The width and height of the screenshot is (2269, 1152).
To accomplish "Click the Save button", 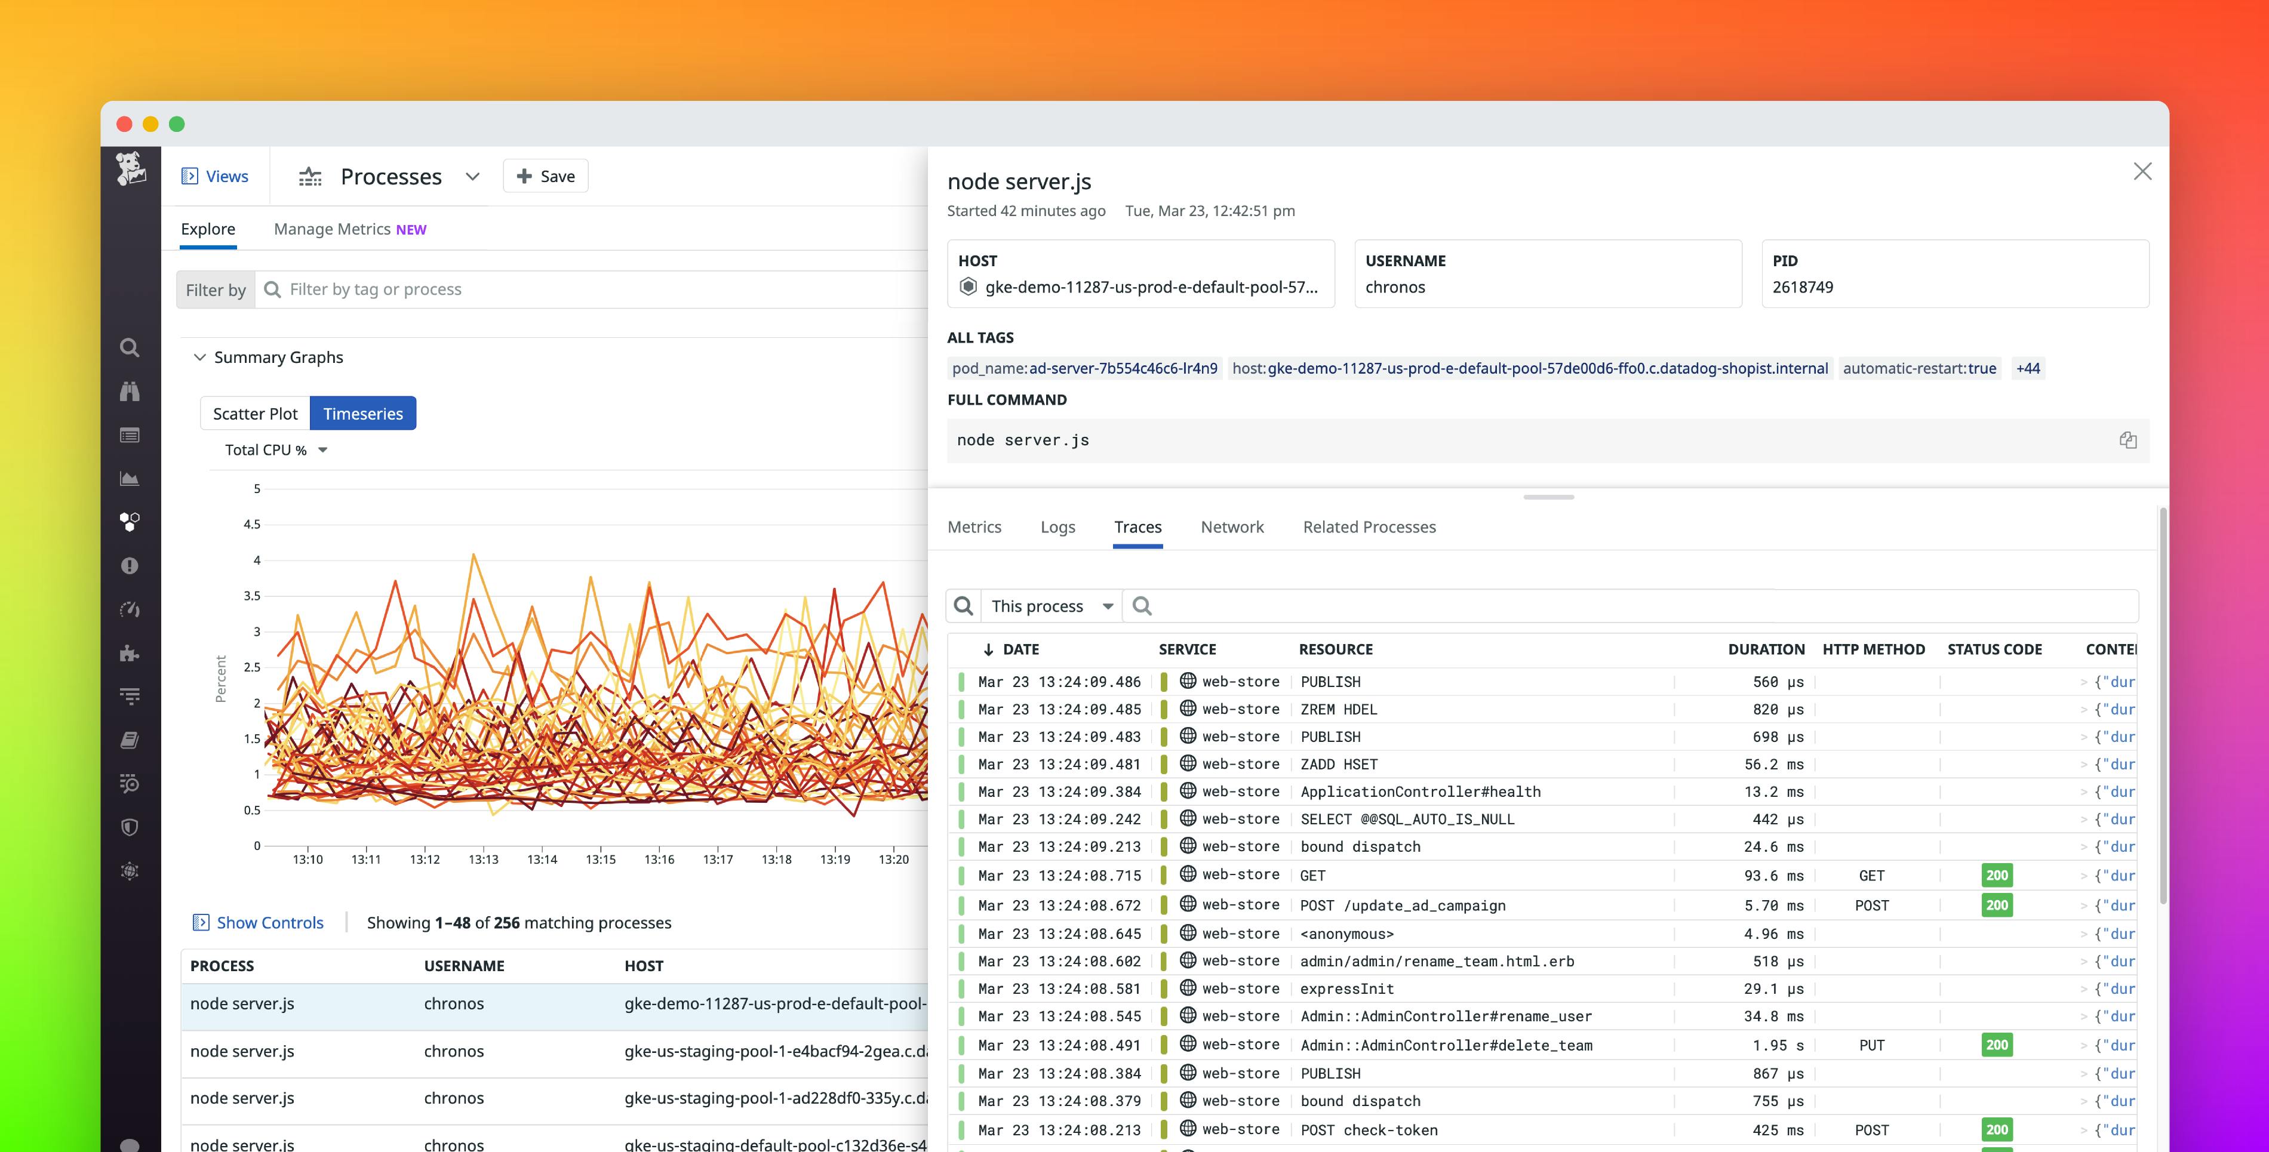I will click(545, 175).
